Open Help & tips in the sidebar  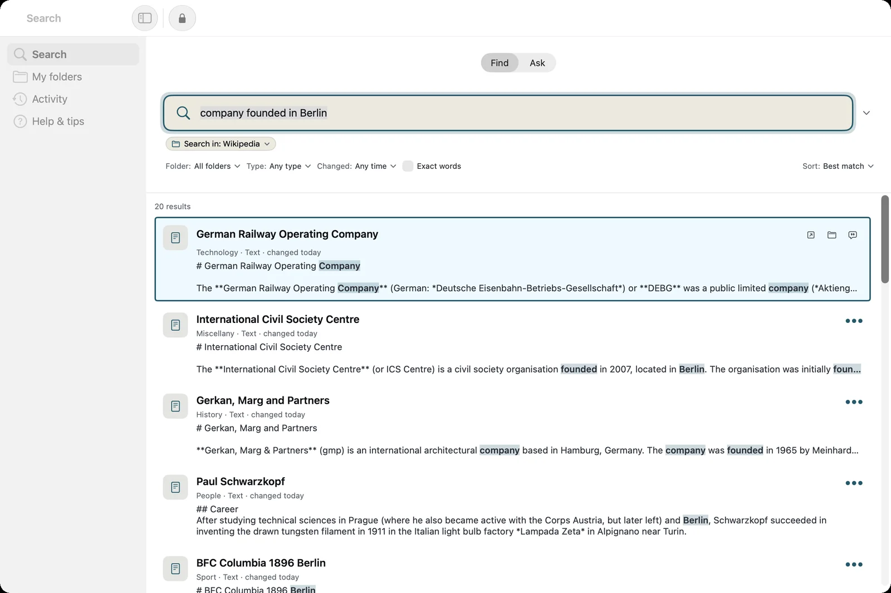point(73,121)
